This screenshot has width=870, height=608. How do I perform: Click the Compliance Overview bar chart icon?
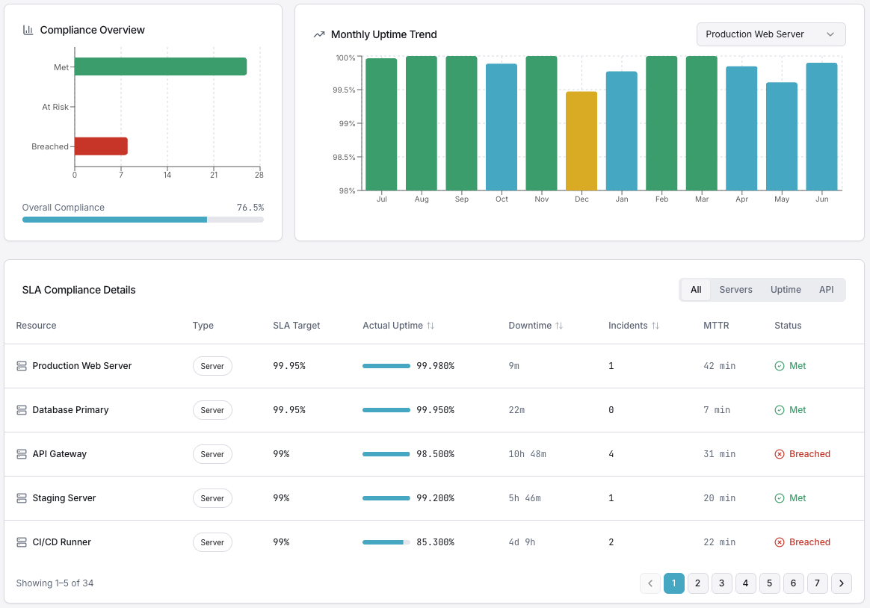28,30
